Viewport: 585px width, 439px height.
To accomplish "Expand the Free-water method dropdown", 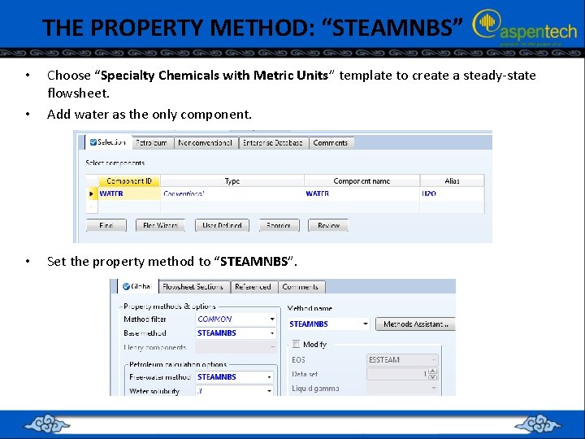I will coord(269,377).
